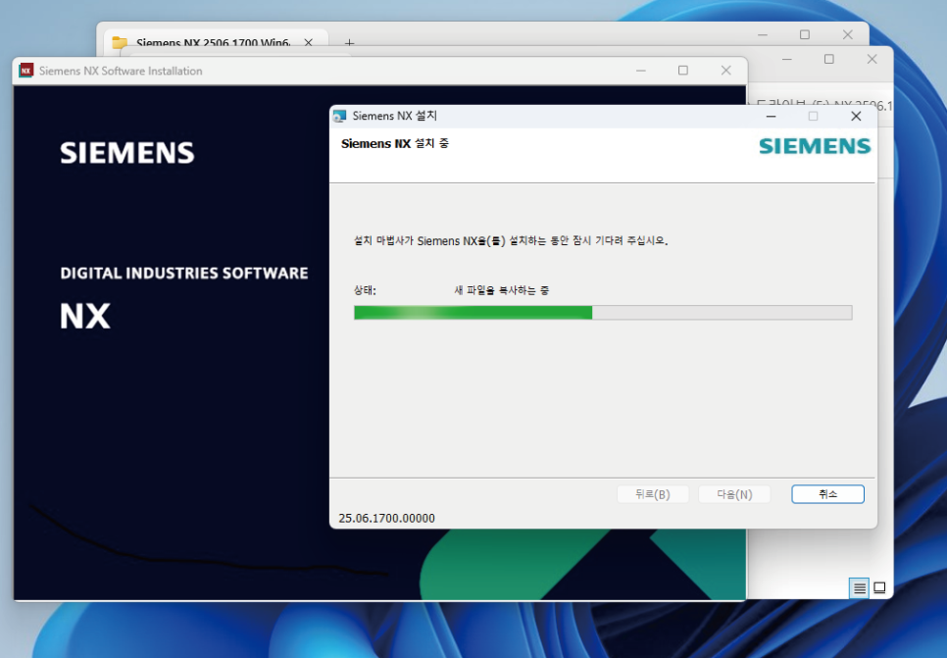Maximize the Siemens NX Software Installation window

[x=683, y=71]
